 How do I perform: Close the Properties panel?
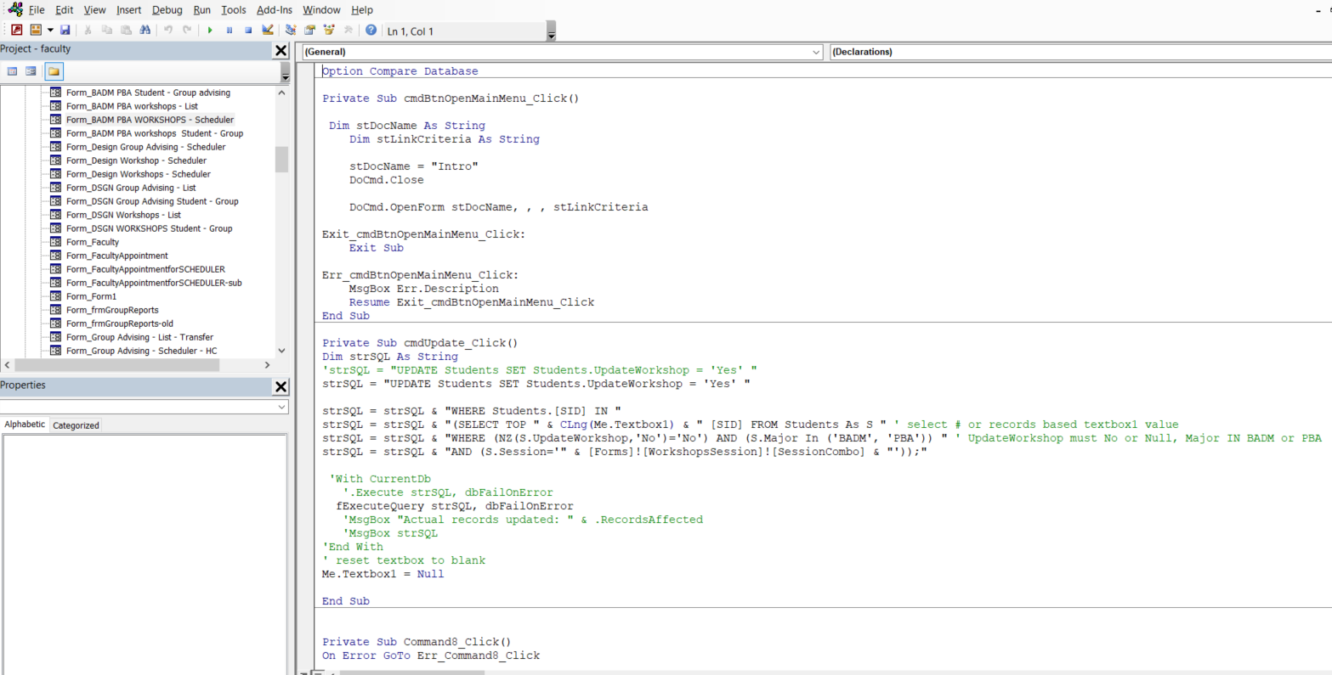coord(281,386)
